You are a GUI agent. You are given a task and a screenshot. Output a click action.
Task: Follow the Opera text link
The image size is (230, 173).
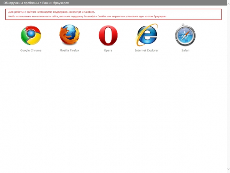108,50
